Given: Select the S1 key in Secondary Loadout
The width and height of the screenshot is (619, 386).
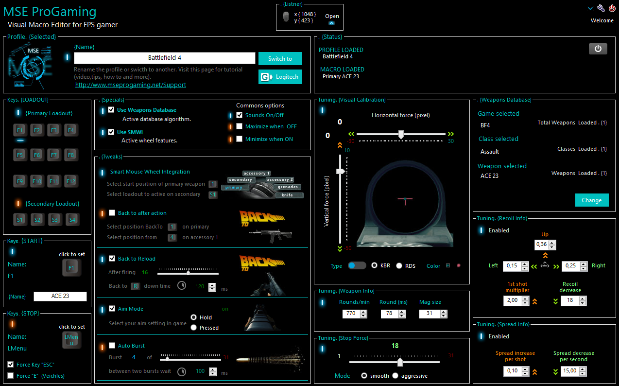Looking at the screenshot, I should coord(20,220).
